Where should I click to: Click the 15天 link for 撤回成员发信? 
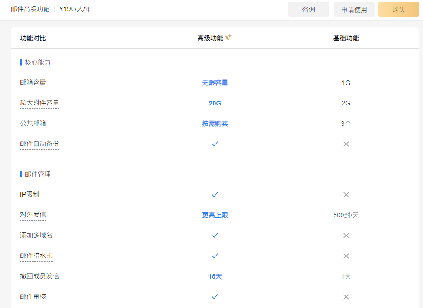215,276
